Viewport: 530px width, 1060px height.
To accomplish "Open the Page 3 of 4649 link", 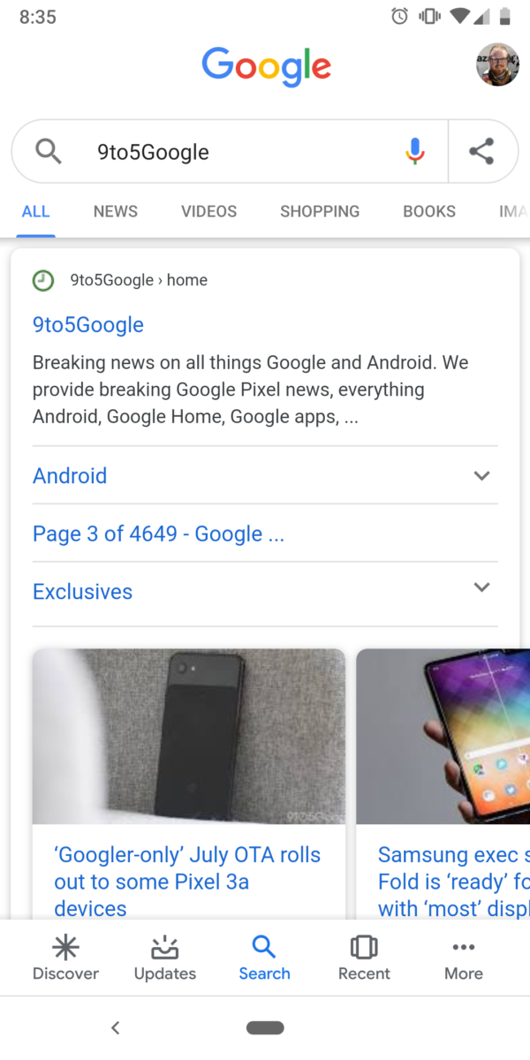I will [x=159, y=534].
